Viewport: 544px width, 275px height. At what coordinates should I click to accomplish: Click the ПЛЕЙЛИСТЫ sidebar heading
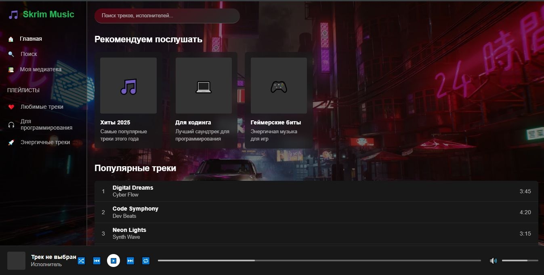[23, 91]
